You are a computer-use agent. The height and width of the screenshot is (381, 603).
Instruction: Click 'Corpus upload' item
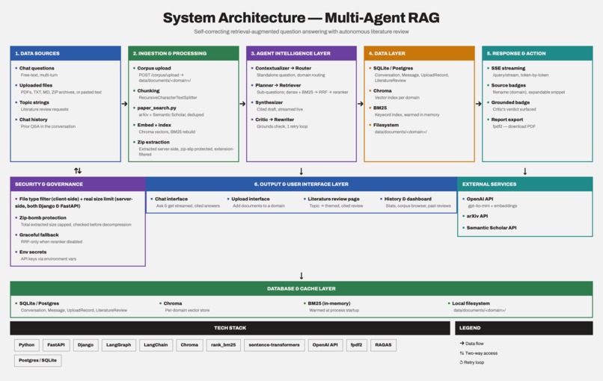tap(154, 68)
